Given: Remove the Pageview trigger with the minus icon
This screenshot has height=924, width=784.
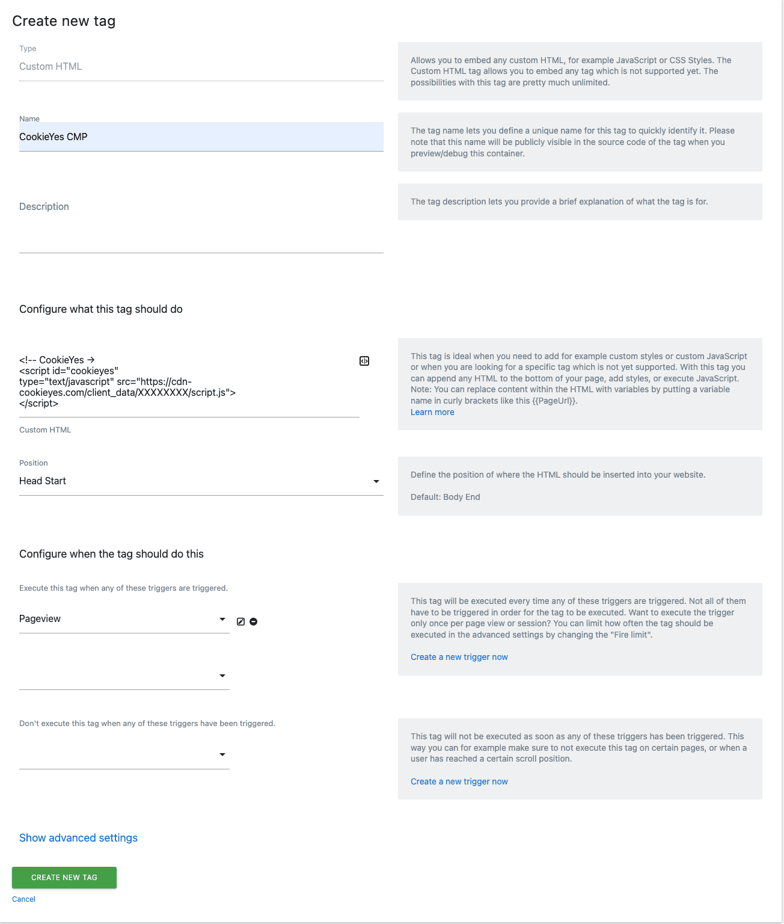Looking at the screenshot, I should coord(254,621).
